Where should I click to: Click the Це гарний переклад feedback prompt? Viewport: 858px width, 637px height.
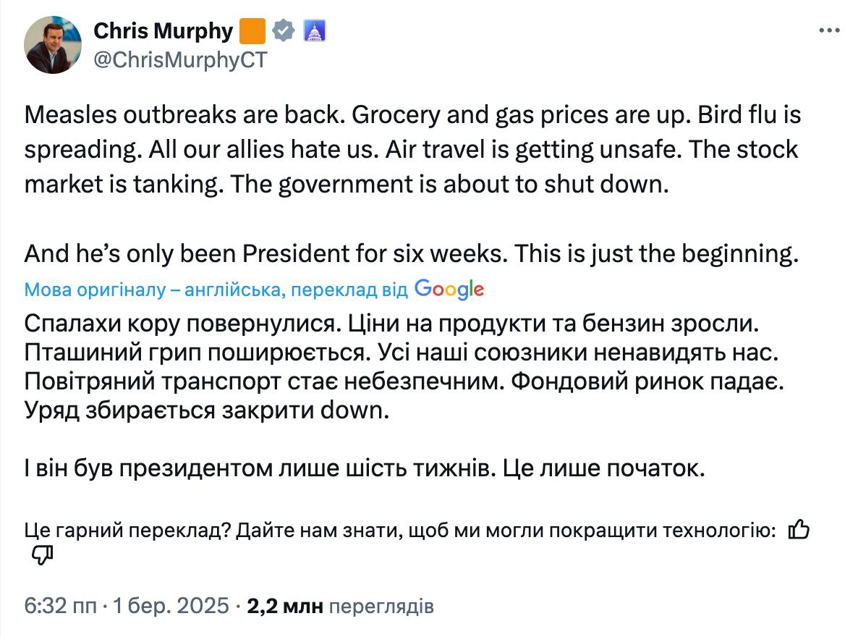click(x=400, y=531)
